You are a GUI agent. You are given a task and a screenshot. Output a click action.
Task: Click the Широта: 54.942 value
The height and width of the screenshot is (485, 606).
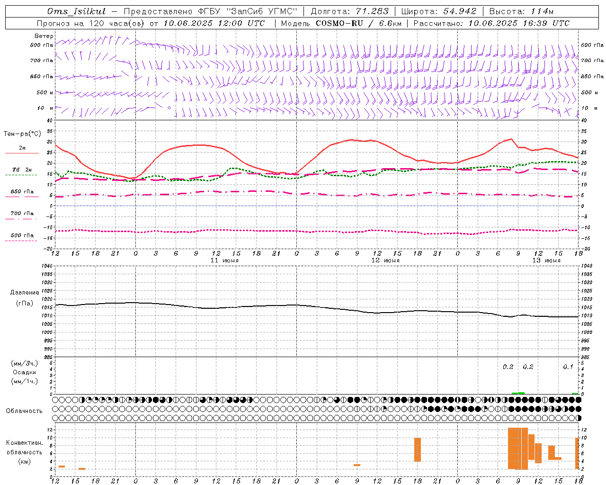pos(438,11)
